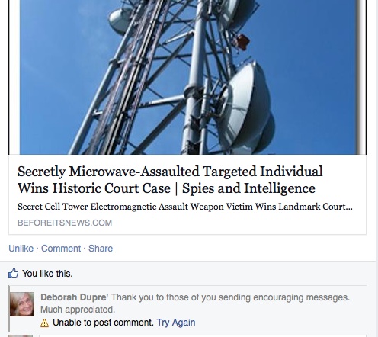Screen dimensions: 378x337
Task: Click the 'Wins Historic Court Case' title line
Action: [x=94, y=188]
